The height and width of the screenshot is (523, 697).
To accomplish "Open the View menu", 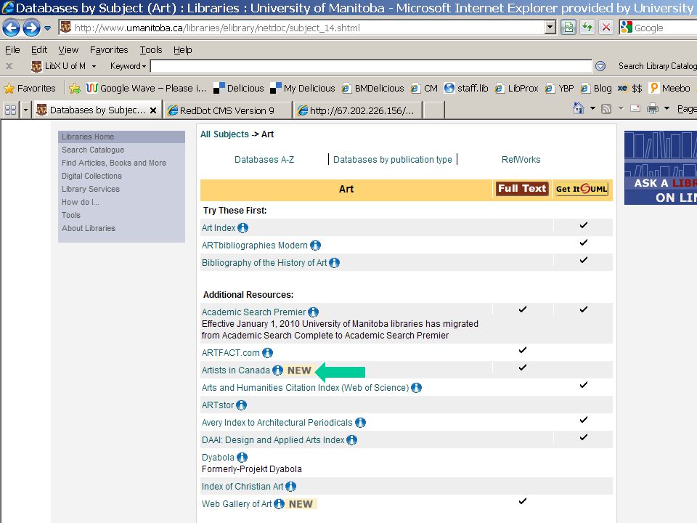I will (68, 50).
